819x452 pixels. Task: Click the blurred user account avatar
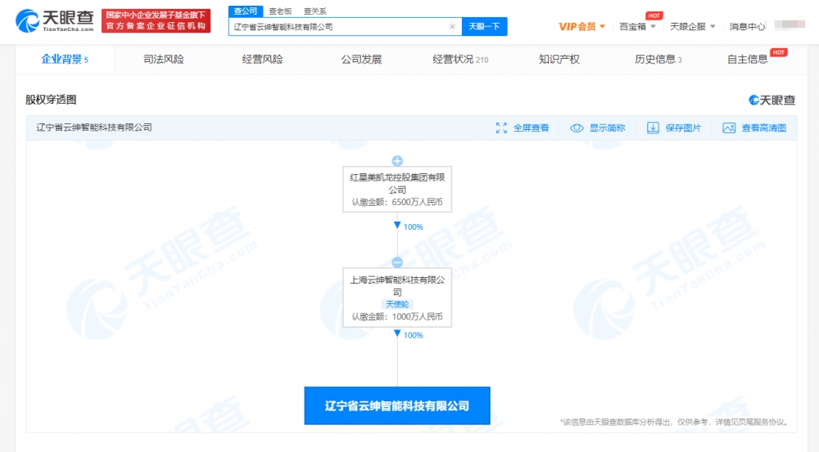click(790, 25)
